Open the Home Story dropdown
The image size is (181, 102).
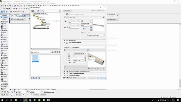tap(96, 35)
